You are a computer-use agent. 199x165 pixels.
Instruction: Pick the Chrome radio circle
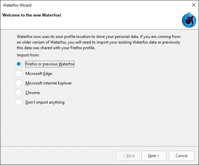(19, 93)
